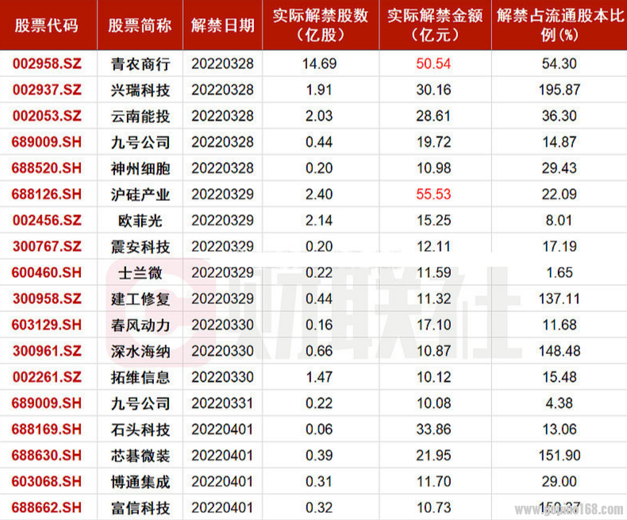Viewport: 627px width, 520px height.
Task: Click amount value 17.10
Action: coord(433,325)
